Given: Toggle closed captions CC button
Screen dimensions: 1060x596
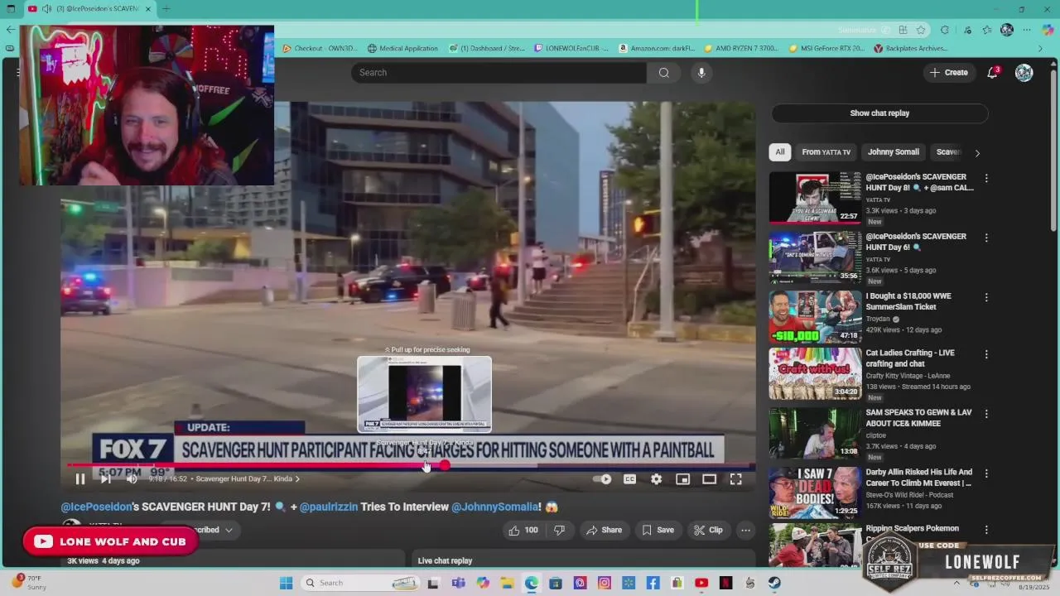Looking at the screenshot, I should pos(629,479).
